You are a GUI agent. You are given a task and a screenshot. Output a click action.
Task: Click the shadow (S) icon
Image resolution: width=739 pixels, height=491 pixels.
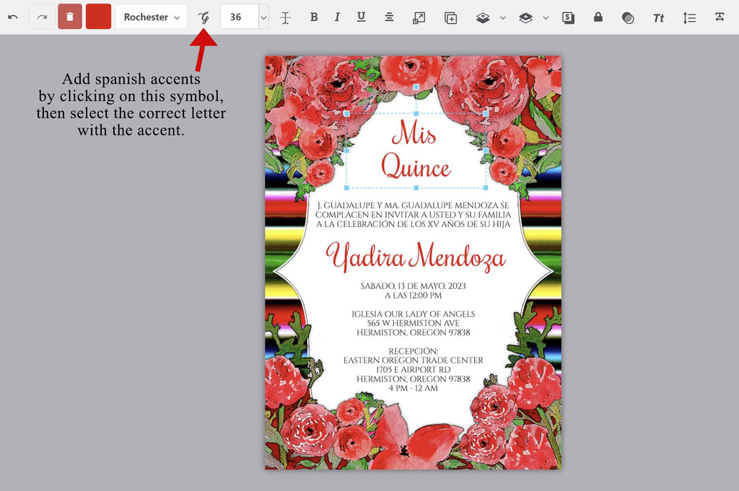tap(568, 16)
